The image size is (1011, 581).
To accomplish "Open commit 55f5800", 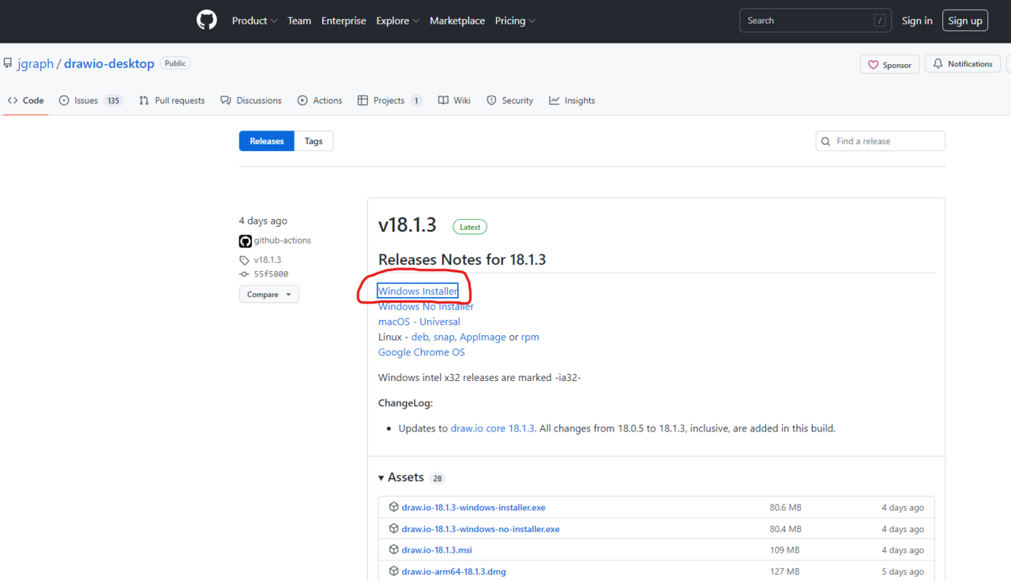I will 271,274.
